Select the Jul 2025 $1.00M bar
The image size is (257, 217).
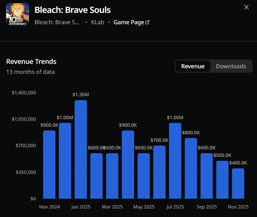tap(175, 161)
